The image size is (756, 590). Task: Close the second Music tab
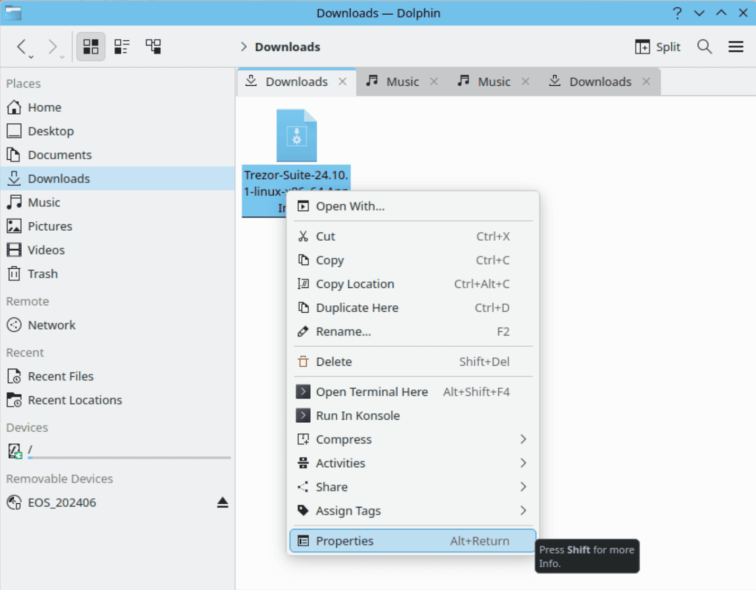526,81
